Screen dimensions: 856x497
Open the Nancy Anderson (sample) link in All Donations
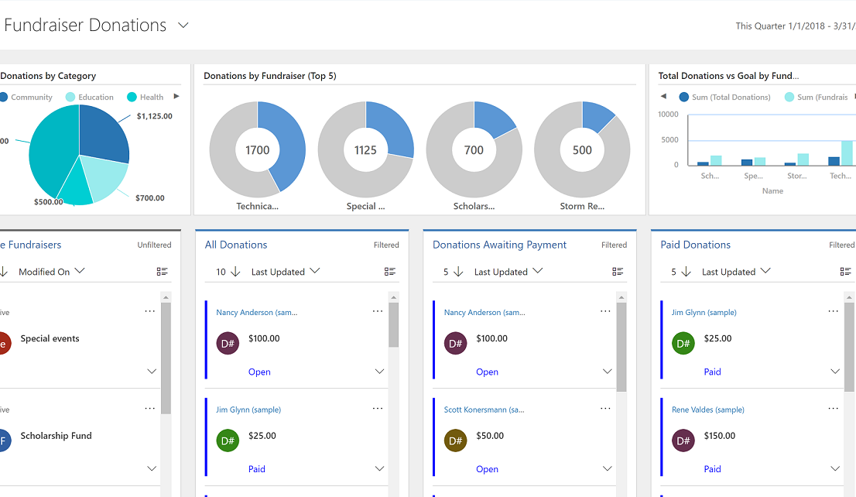click(x=257, y=313)
